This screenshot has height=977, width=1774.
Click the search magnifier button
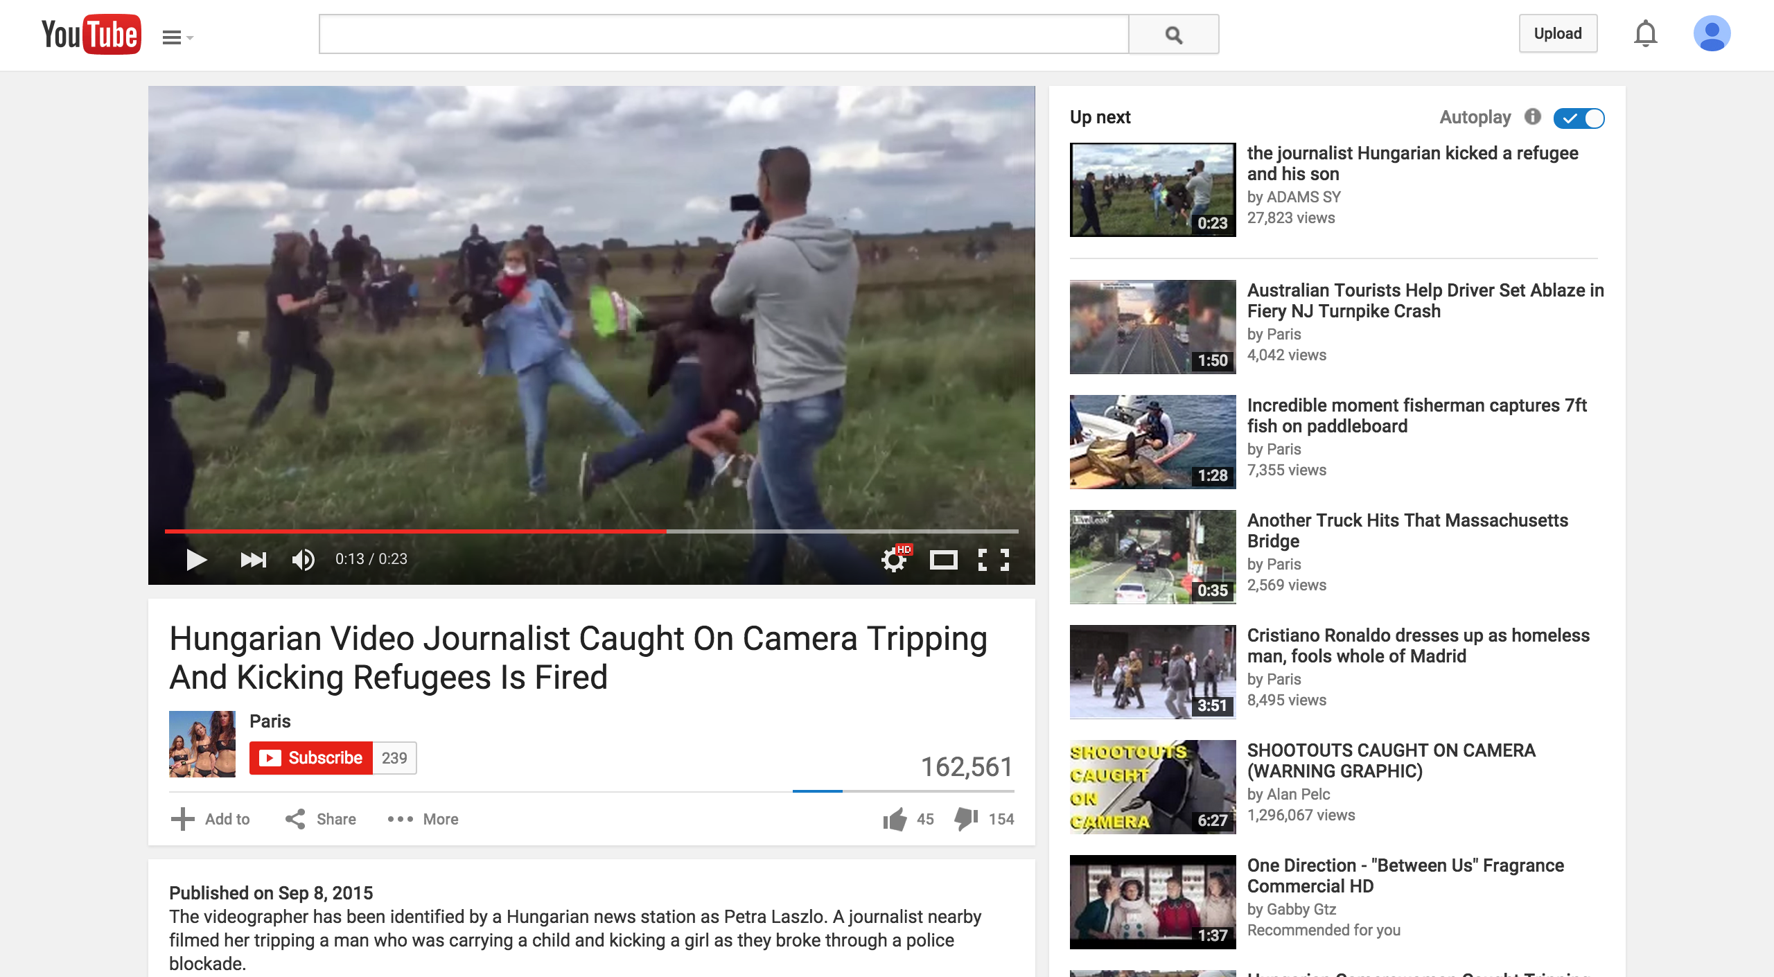[1173, 34]
